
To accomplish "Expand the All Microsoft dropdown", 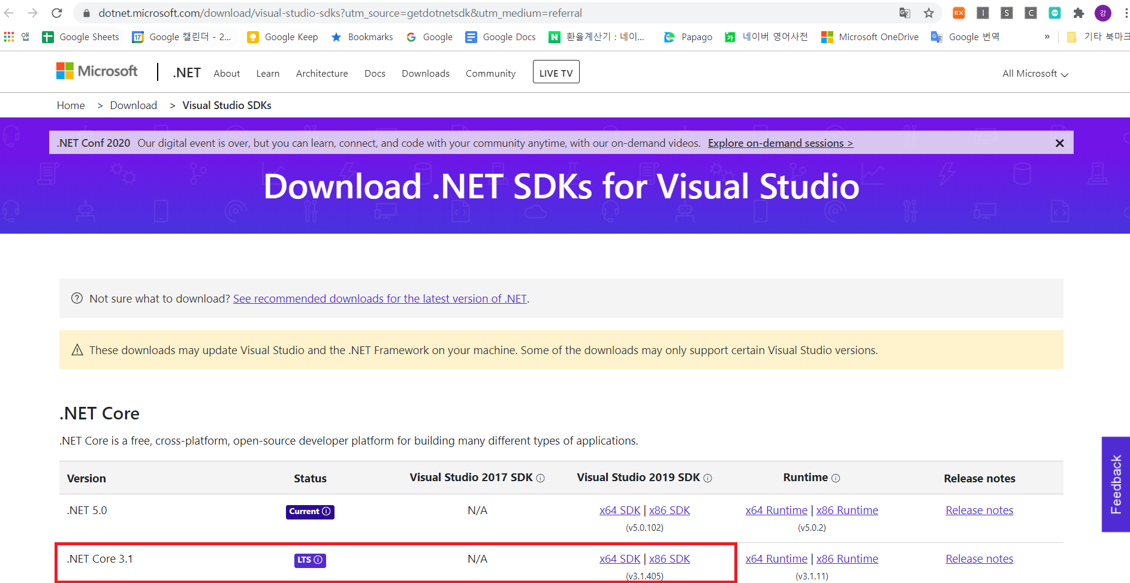I will coord(1035,74).
